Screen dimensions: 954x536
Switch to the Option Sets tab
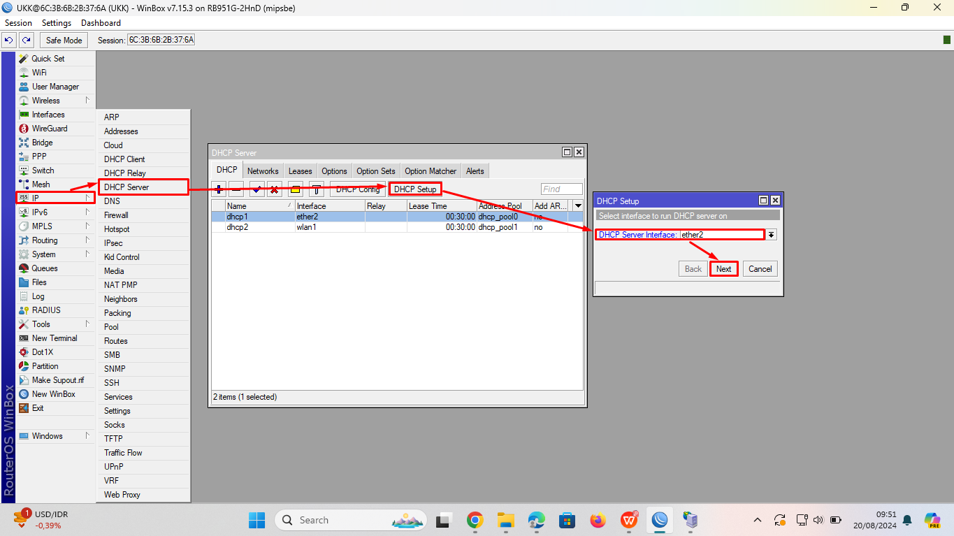tap(376, 171)
